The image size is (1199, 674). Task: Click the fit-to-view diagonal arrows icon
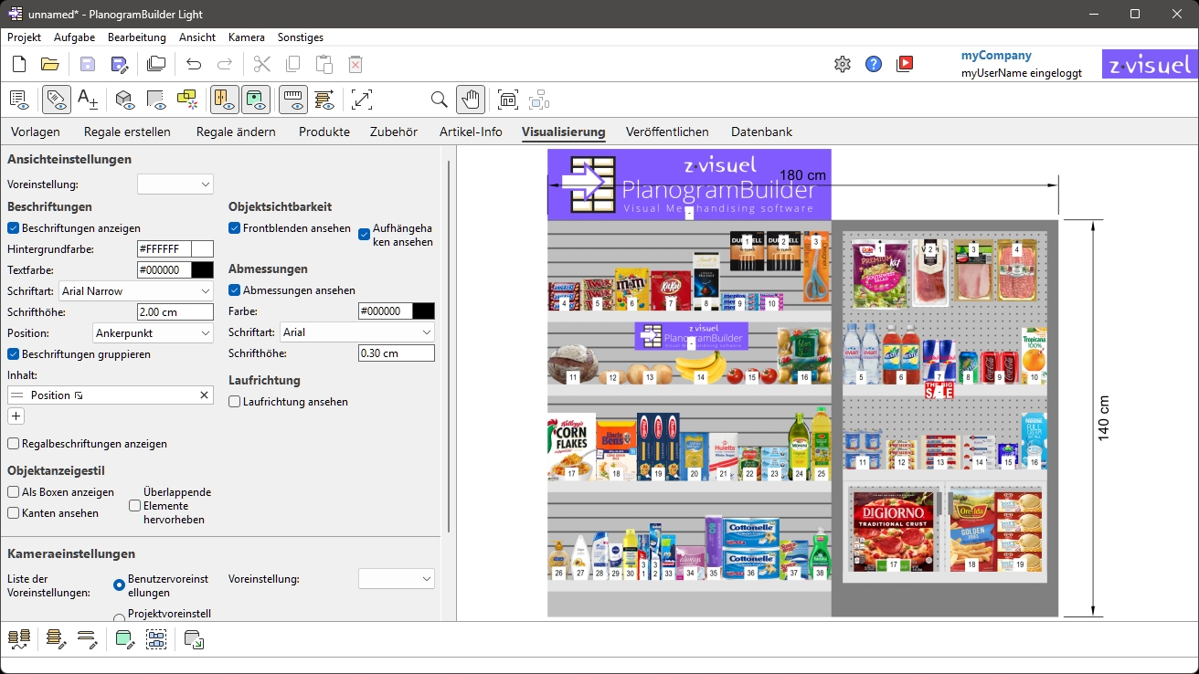(362, 100)
